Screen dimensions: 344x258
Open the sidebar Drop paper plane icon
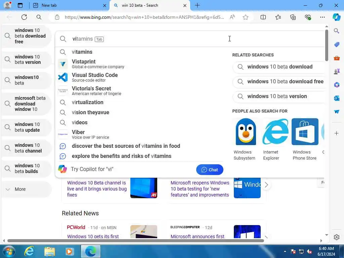pos(337,112)
